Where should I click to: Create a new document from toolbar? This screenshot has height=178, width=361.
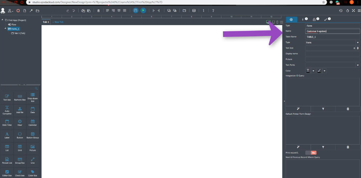tap(24, 11)
